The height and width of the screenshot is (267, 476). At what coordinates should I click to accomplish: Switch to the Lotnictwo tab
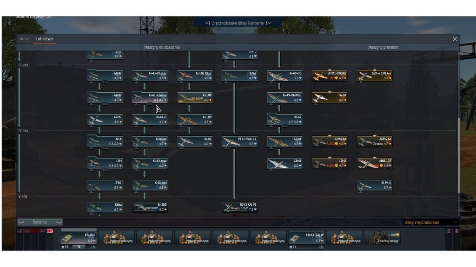(x=44, y=39)
